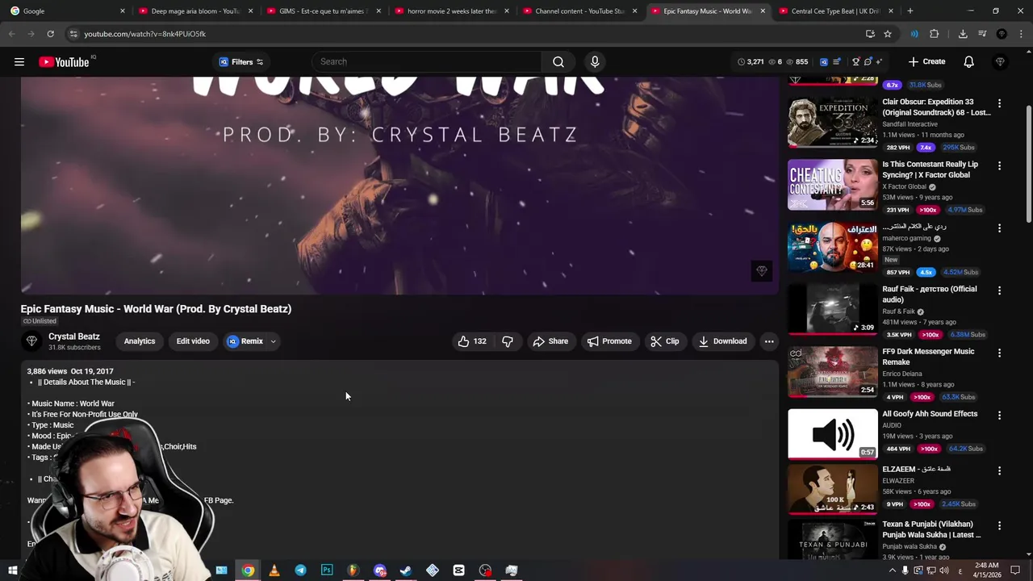The width and height of the screenshot is (1033, 581).
Task: Bookmark this page with the star
Action: click(x=888, y=34)
